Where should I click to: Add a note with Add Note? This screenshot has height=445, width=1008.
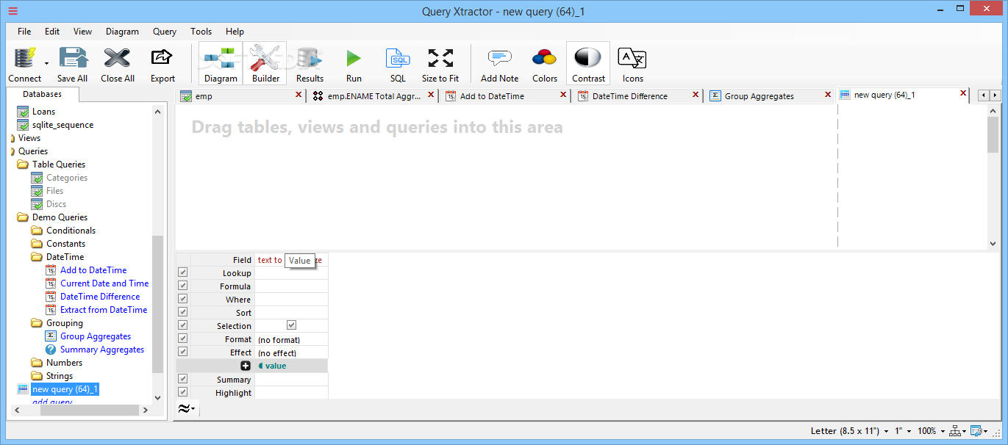[x=499, y=65]
